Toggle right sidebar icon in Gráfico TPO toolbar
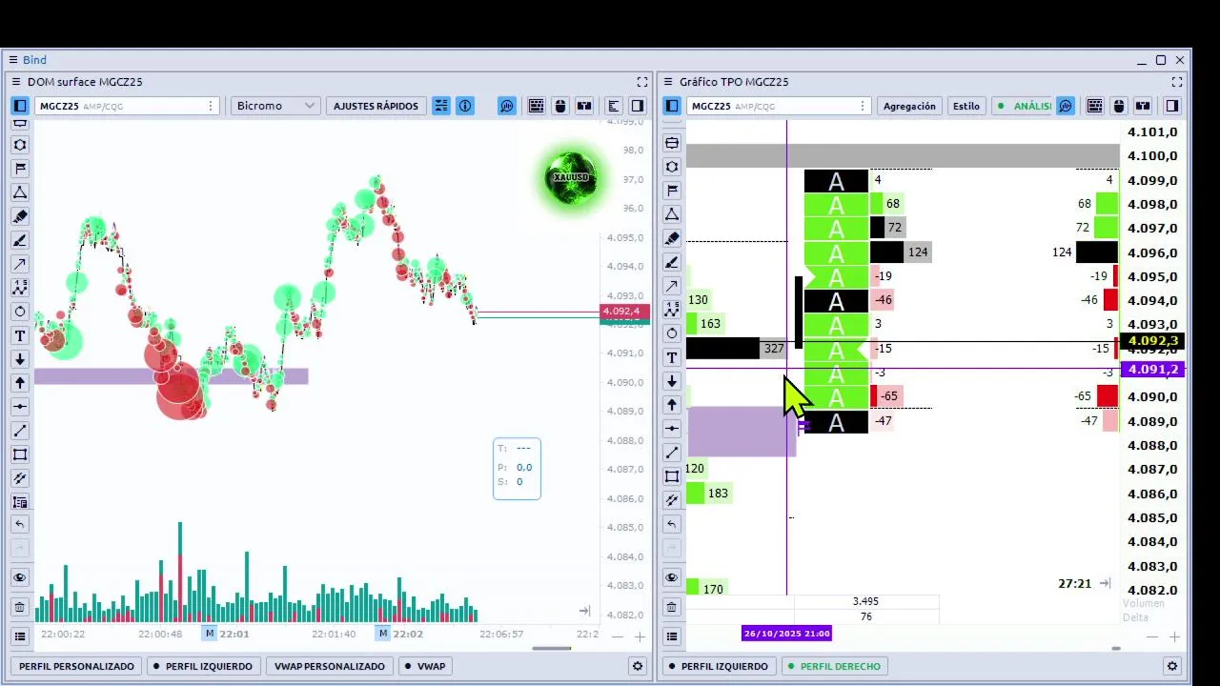This screenshot has height=686, width=1220. 1172,106
